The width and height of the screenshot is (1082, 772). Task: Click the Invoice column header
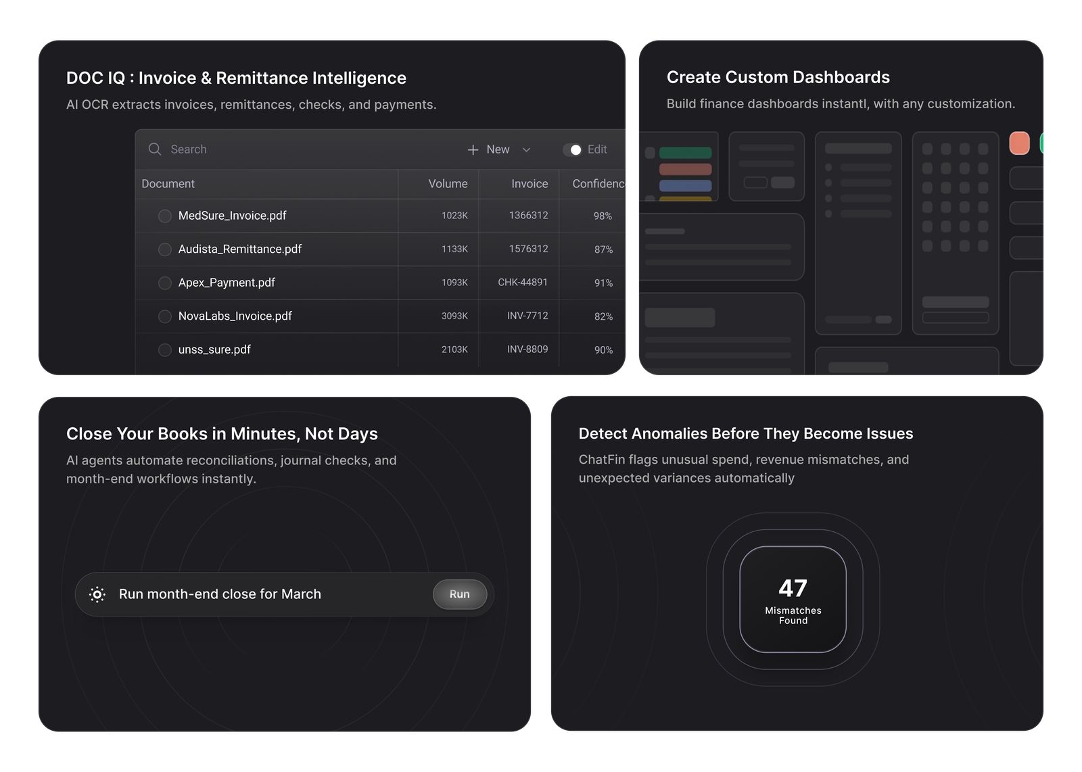[x=529, y=184]
